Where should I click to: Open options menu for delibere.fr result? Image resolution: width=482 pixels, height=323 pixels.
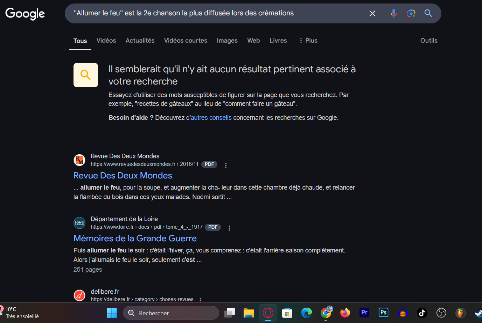(200, 300)
